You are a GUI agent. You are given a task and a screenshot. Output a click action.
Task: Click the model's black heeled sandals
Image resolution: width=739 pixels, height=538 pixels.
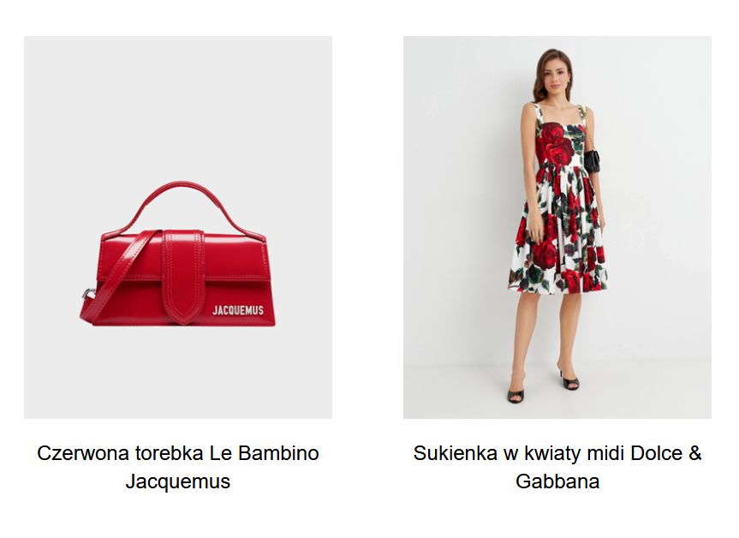[542, 386]
